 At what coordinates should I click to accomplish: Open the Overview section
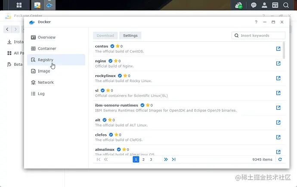point(56,37)
